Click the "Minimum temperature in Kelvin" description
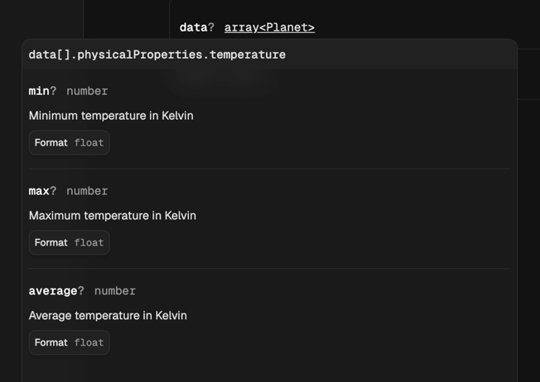This screenshot has height=382, width=540. [x=111, y=116]
